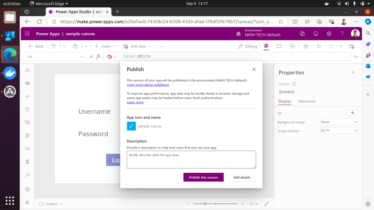The height and width of the screenshot is (210, 374).
Task: Click the Share app icon
Action: pyautogui.click(x=306, y=46)
